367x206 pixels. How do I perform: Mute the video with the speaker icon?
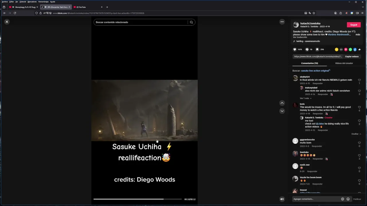point(282,199)
